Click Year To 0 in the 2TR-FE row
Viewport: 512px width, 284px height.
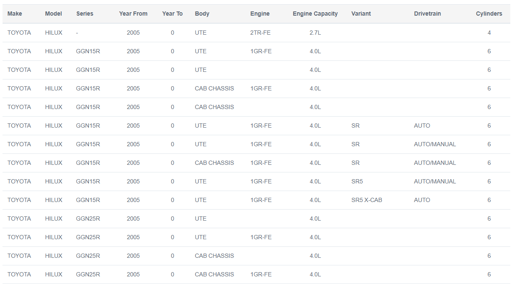[173, 33]
